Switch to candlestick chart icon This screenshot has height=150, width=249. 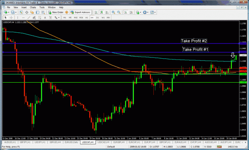[x=102, y=12]
